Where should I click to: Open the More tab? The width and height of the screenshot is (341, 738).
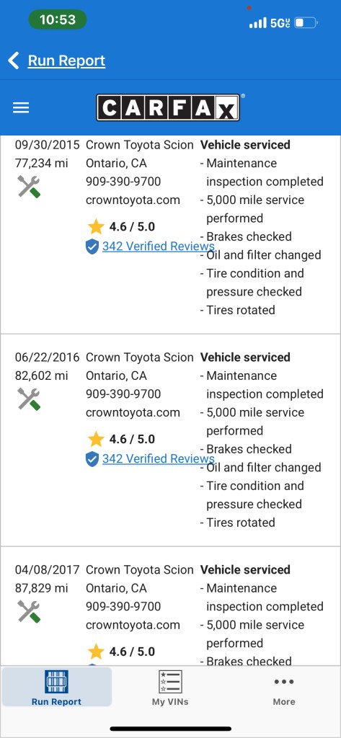pyautogui.click(x=284, y=691)
